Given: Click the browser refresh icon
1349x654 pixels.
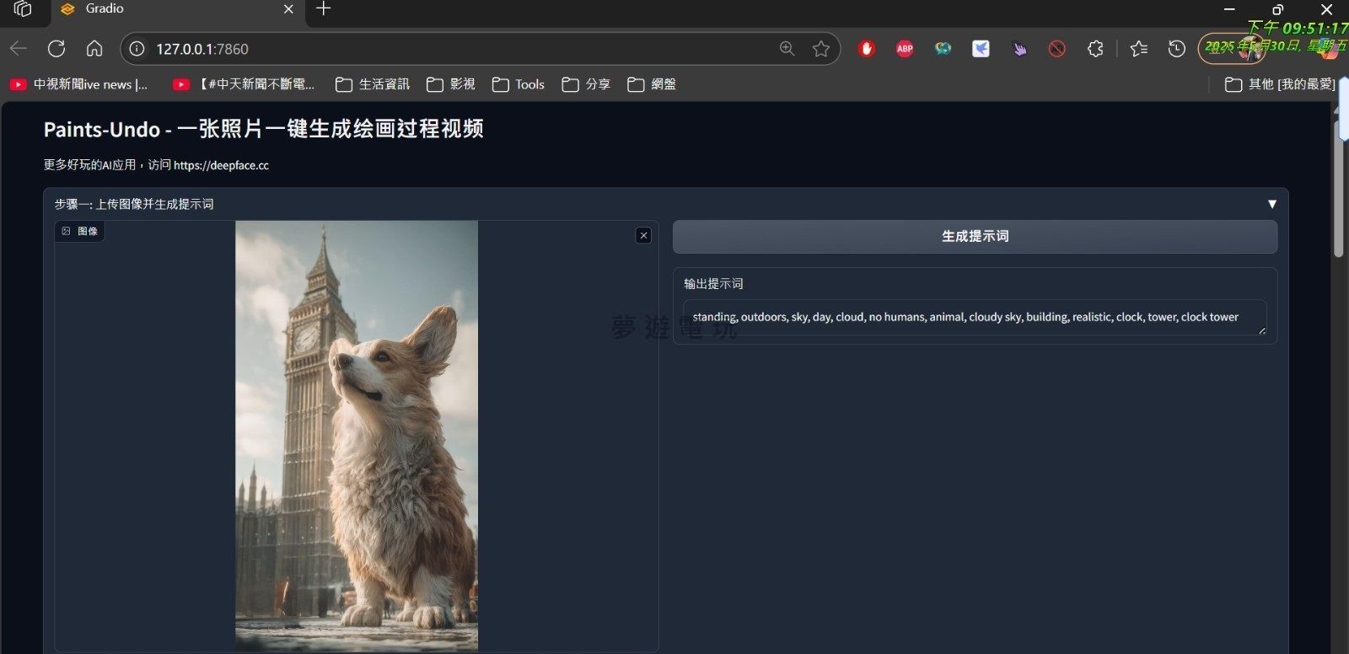Looking at the screenshot, I should click(x=56, y=49).
